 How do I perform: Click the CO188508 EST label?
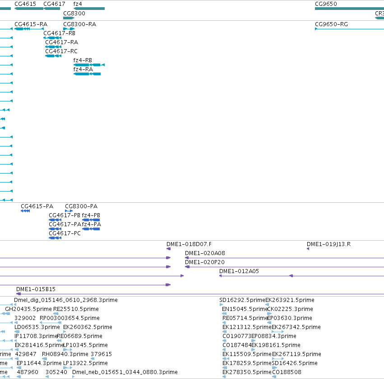pyautogui.click(x=287, y=372)
